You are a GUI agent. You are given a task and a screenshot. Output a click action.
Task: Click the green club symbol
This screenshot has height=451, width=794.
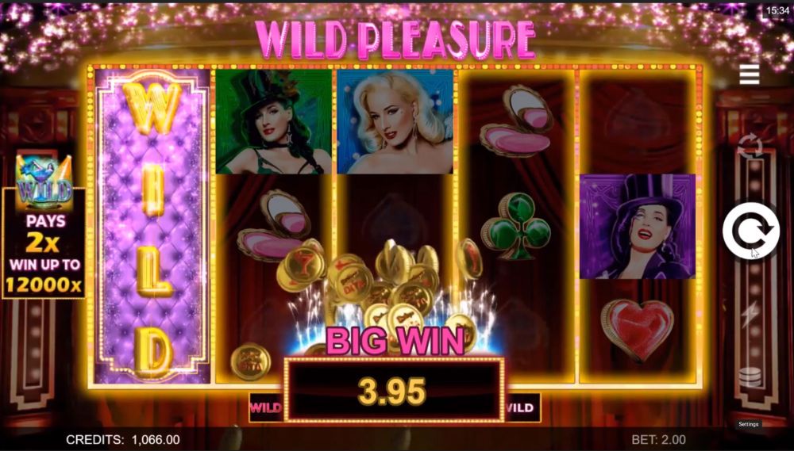tap(516, 226)
